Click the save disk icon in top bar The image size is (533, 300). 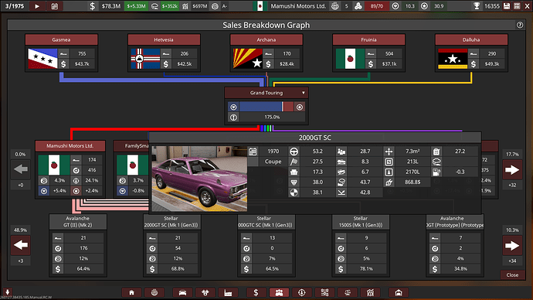coord(507,6)
